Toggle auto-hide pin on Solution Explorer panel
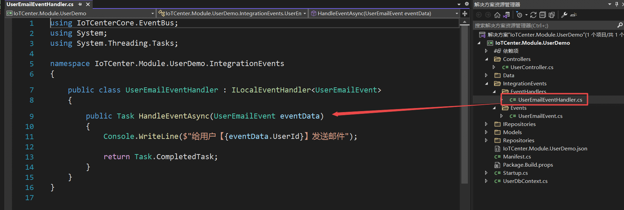The width and height of the screenshot is (624, 210). point(617,4)
